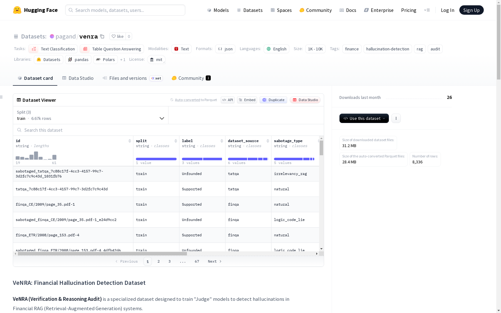Click the page's vertical scrollbar thumb
The image size is (501, 313).
[498, 42]
